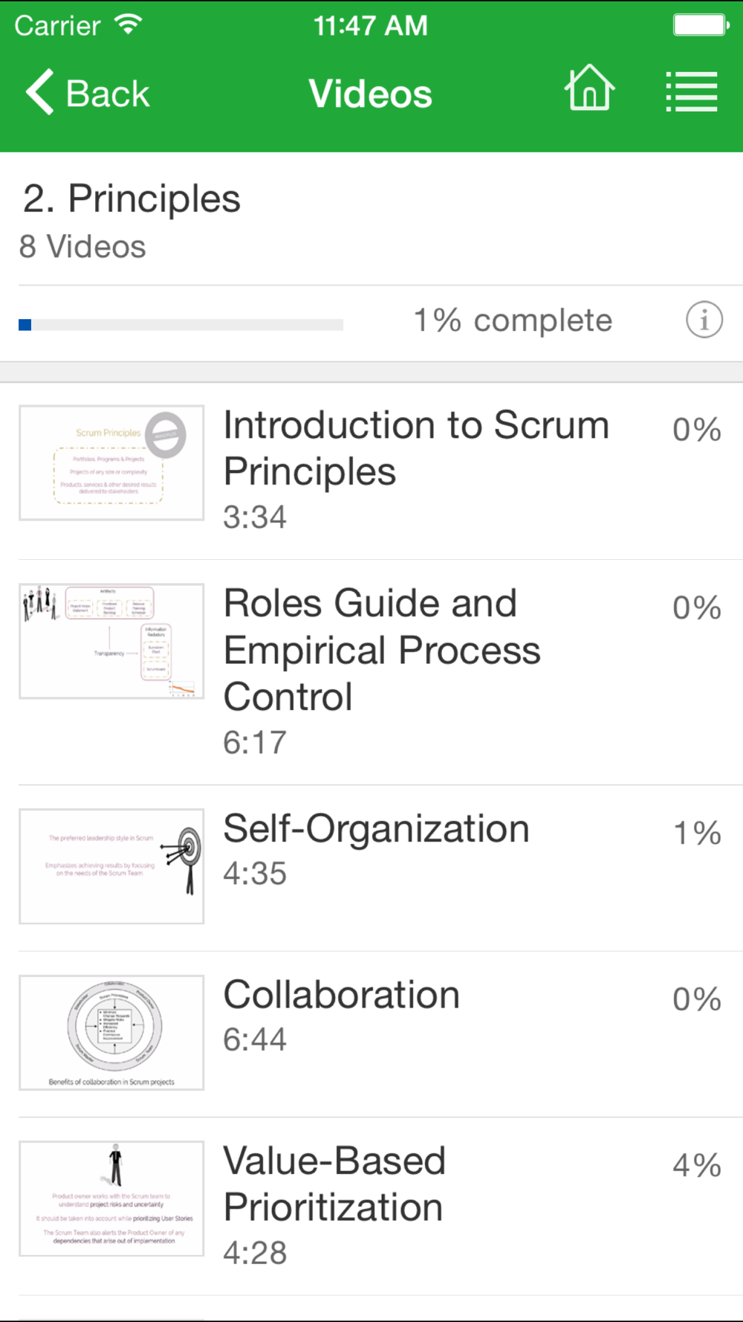Open Introduction to Scrum Principles thumbnail
This screenshot has width=743, height=1322.
[x=111, y=462]
